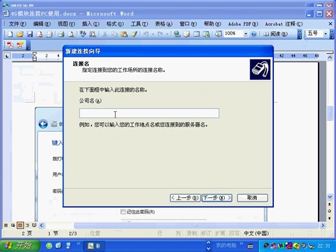Click the horizontal scrollbar thumb
Viewport: 336px width, 252px height.
click(x=196, y=226)
